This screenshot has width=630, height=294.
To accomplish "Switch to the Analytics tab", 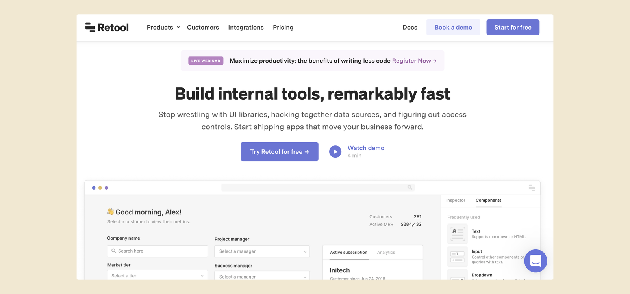I will tap(386, 252).
